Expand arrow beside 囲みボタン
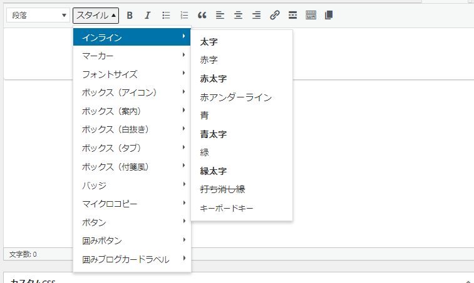The width and height of the screenshot is (474, 283). pyautogui.click(x=183, y=239)
